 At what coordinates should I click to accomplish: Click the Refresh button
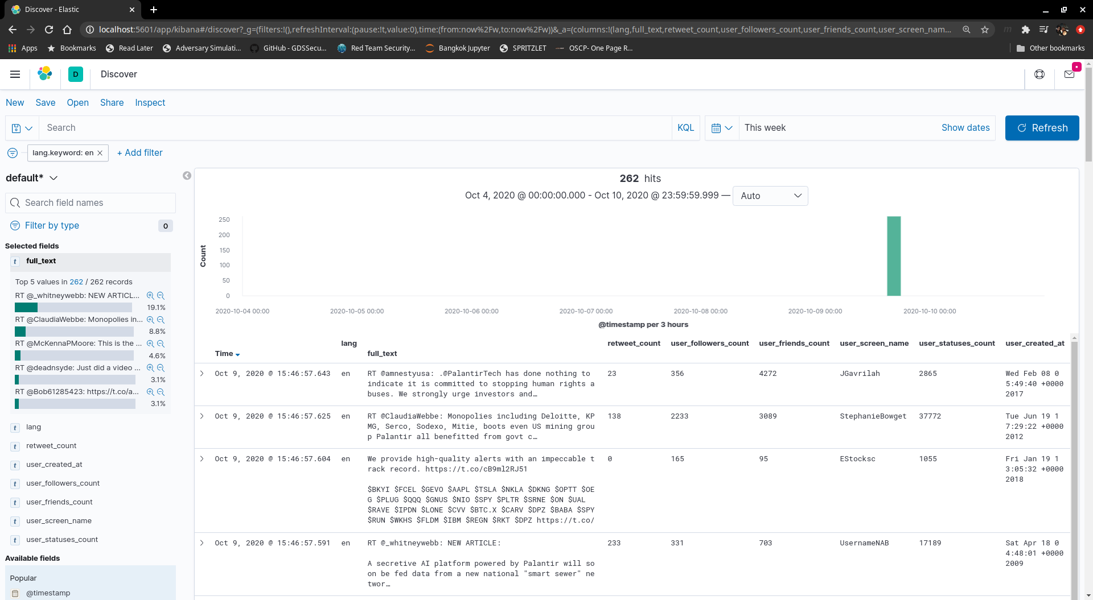(1041, 128)
